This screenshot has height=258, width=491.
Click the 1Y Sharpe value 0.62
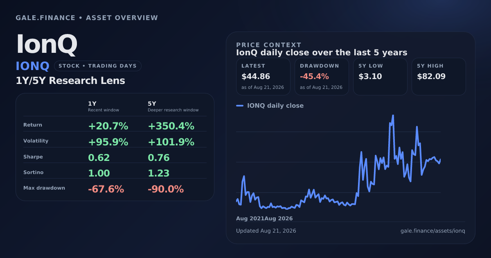point(99,158)
